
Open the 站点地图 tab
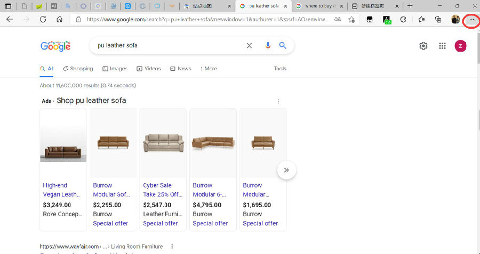(206, 6)
